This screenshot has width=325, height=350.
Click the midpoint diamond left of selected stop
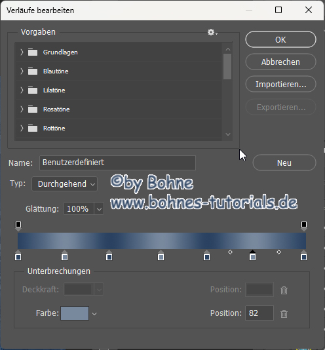click(231, 252)
